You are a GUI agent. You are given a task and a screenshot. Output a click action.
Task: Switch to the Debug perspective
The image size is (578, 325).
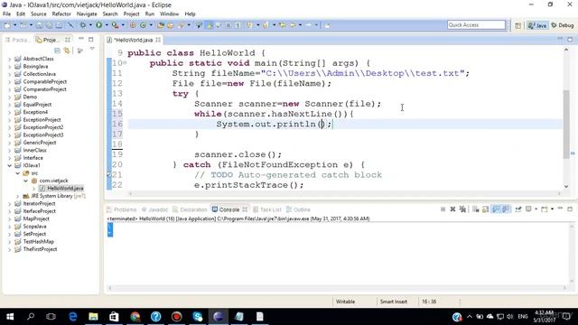pyautogui.click(x=563, y=25)
